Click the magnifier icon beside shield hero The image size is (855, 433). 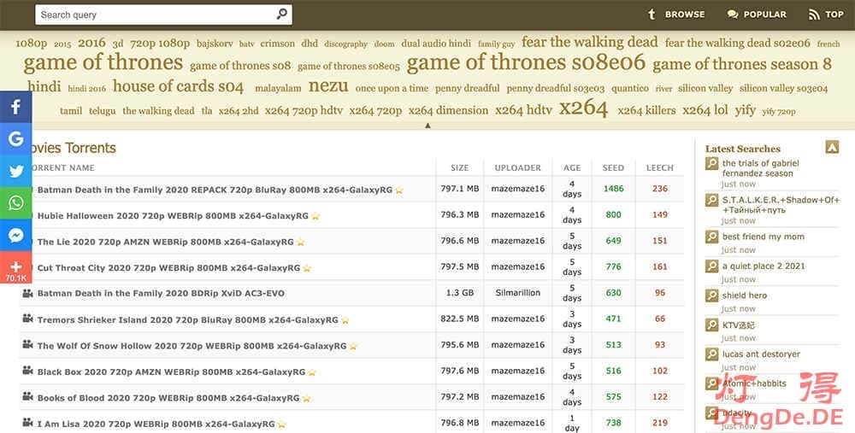711,296
